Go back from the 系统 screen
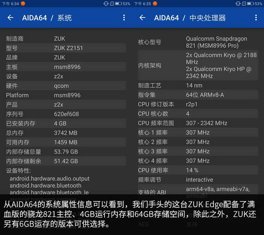 click(x=11, y=18)
